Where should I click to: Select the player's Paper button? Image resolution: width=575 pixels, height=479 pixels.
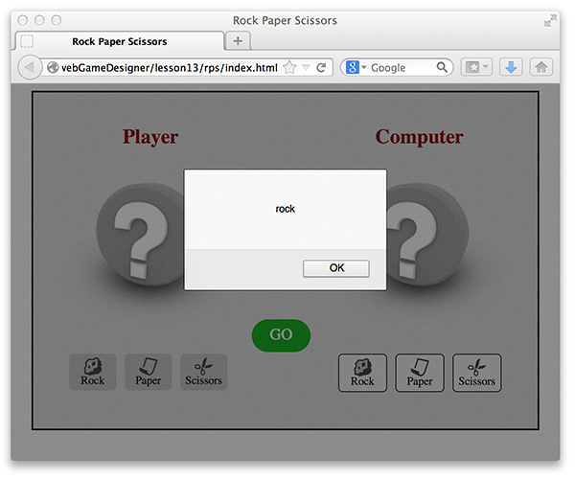[148, 372]
